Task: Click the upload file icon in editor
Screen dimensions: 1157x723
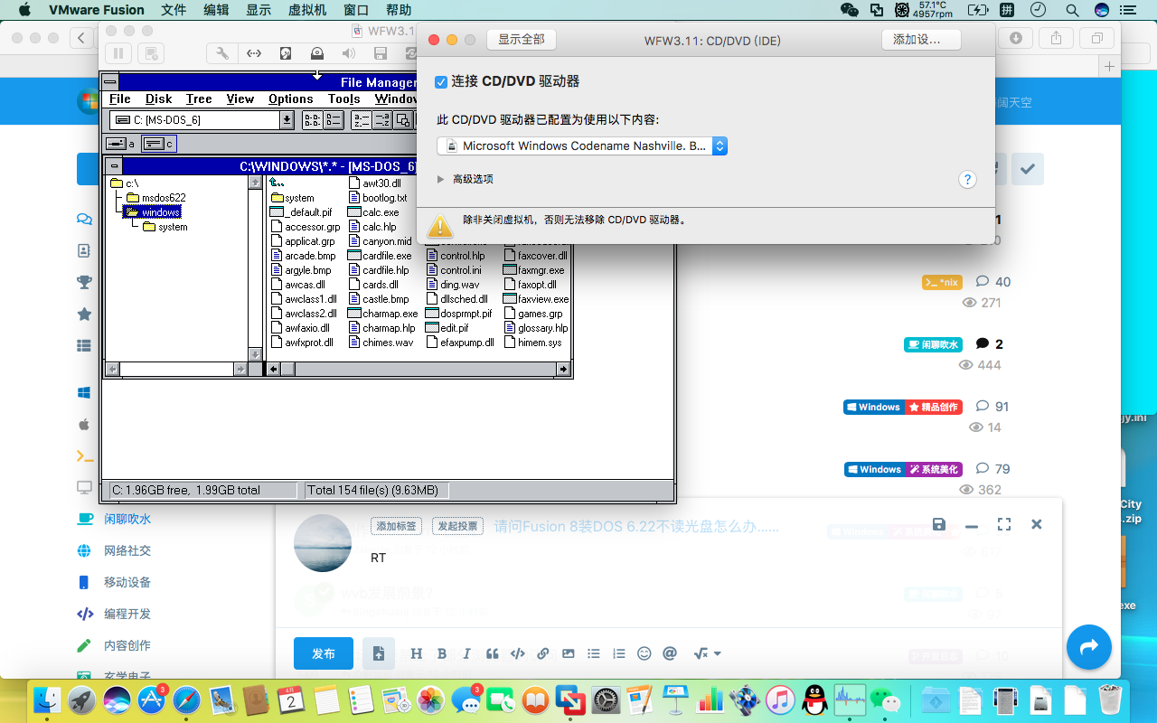Action: (x=379, y=653)
